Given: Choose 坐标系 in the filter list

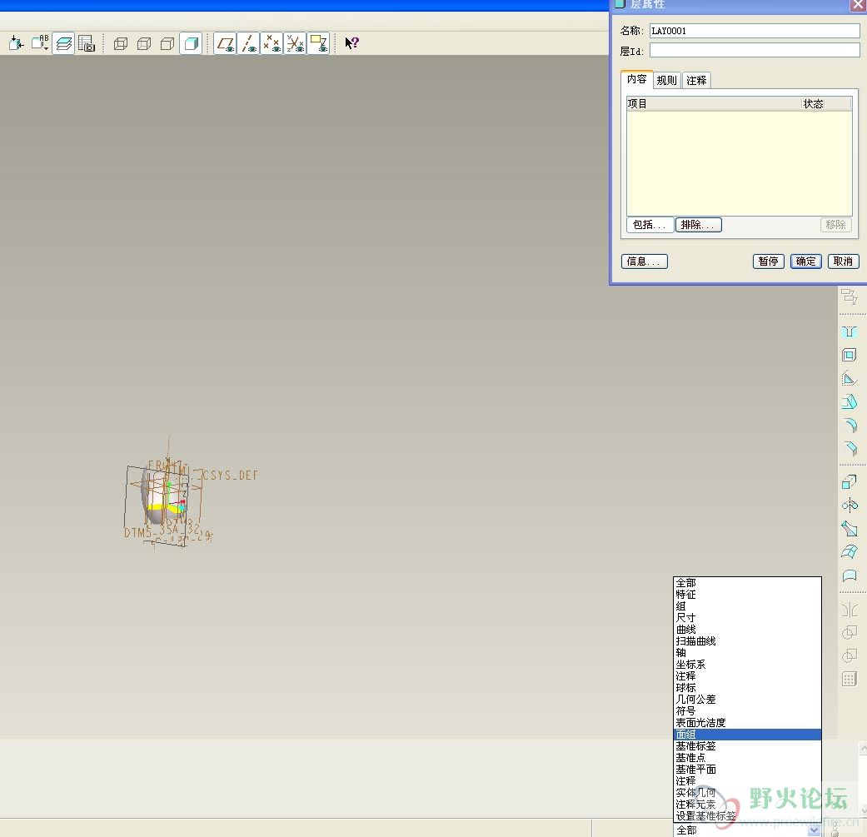Looking at the screenshot, I should 747,664.
